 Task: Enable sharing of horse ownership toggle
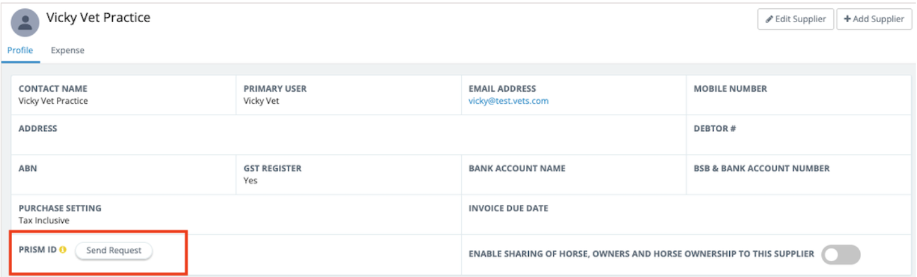(840, 255)
